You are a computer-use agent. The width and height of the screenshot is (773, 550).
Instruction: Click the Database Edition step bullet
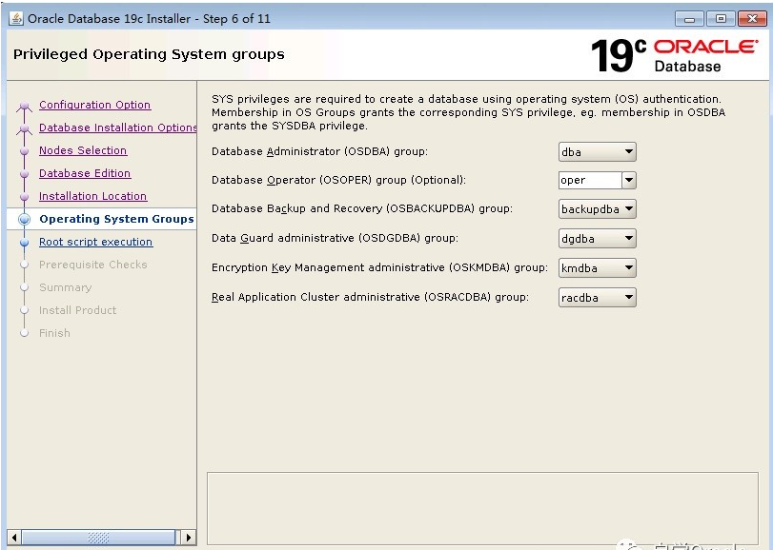point(24,173)
